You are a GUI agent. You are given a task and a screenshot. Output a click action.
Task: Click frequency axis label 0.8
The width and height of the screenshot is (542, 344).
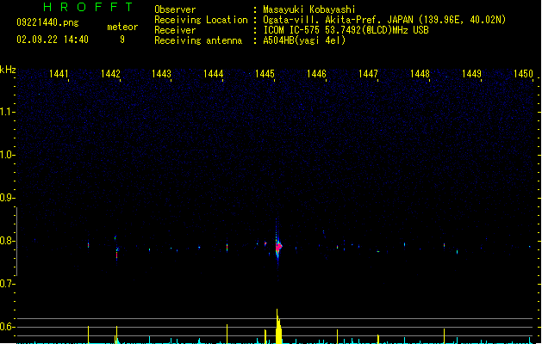pyautogui.click(x=6, y=241)
